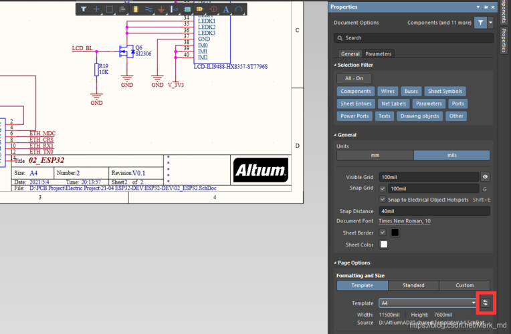Edit the Snap Distance 40mil field

point(434,211)
